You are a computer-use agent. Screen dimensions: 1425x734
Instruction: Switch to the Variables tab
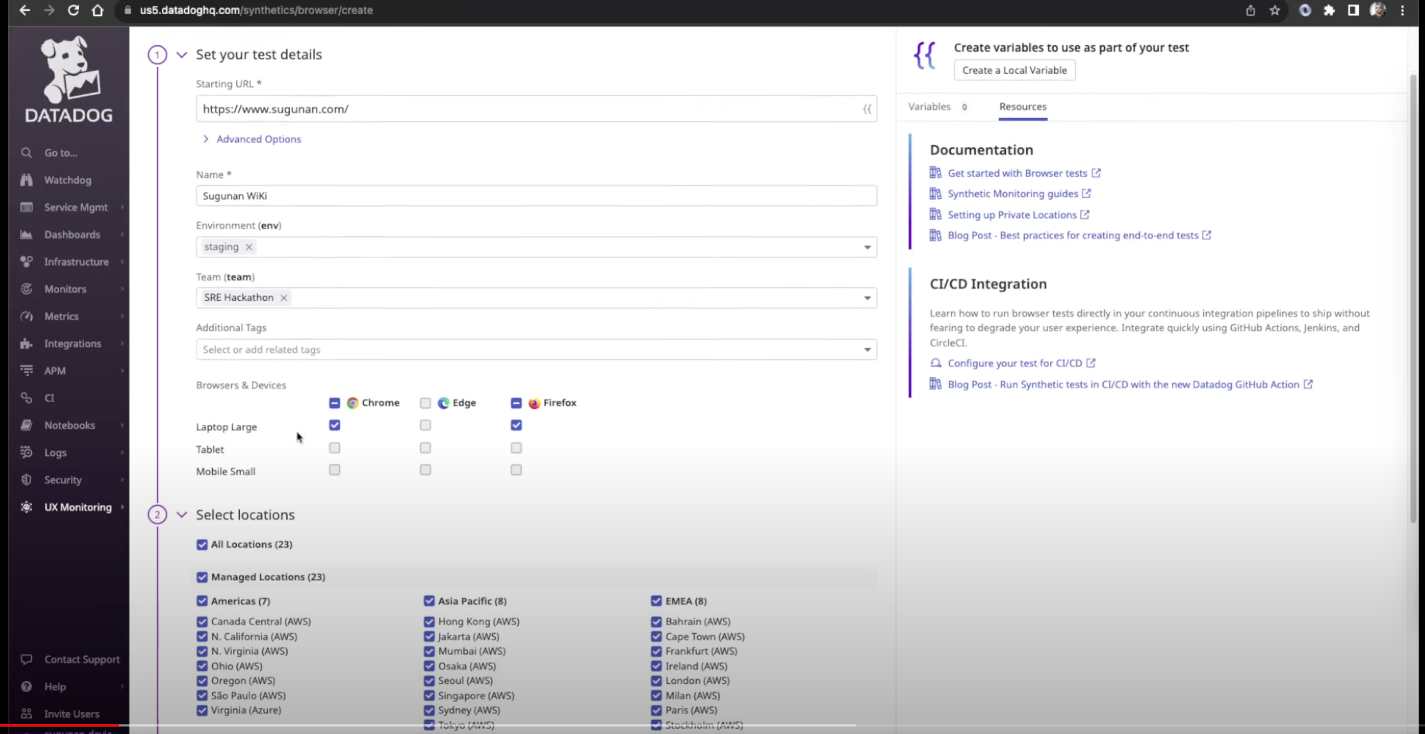tap(929, 107)
